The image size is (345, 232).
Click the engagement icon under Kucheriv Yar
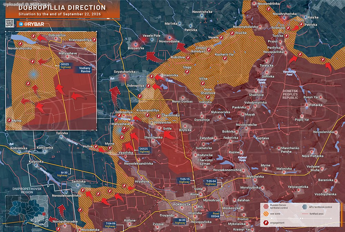click(x=225, y=59)
